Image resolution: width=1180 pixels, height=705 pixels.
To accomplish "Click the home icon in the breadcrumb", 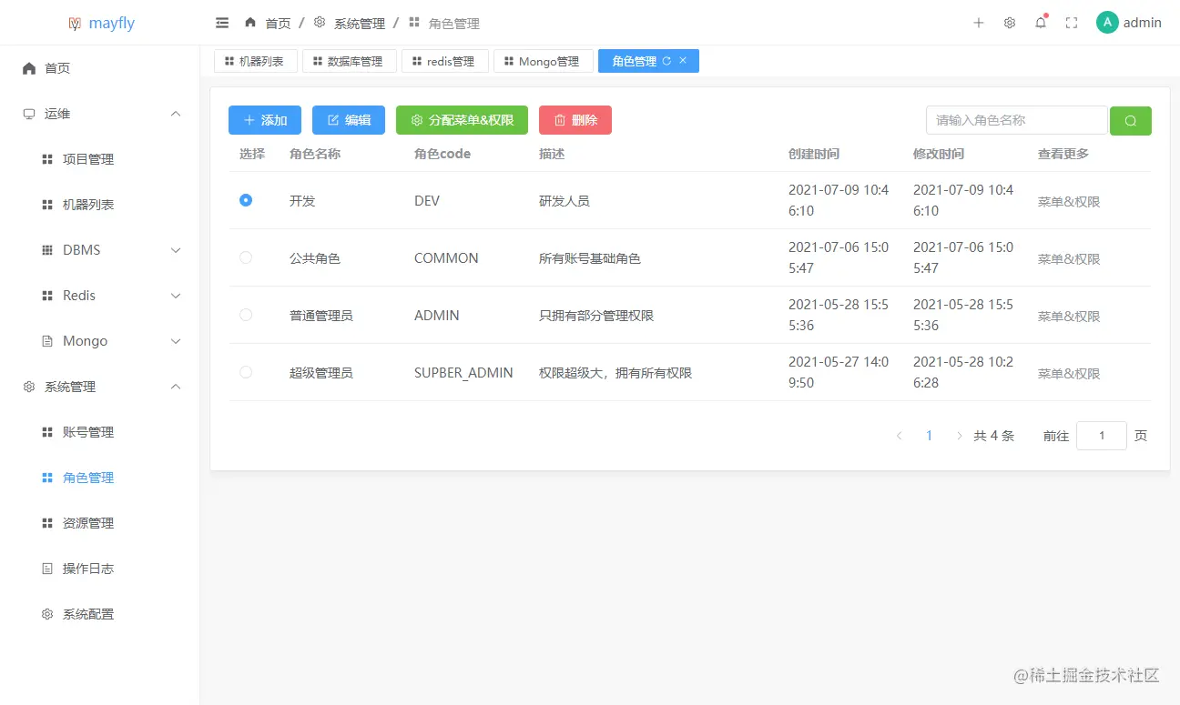I will point(249,22).
